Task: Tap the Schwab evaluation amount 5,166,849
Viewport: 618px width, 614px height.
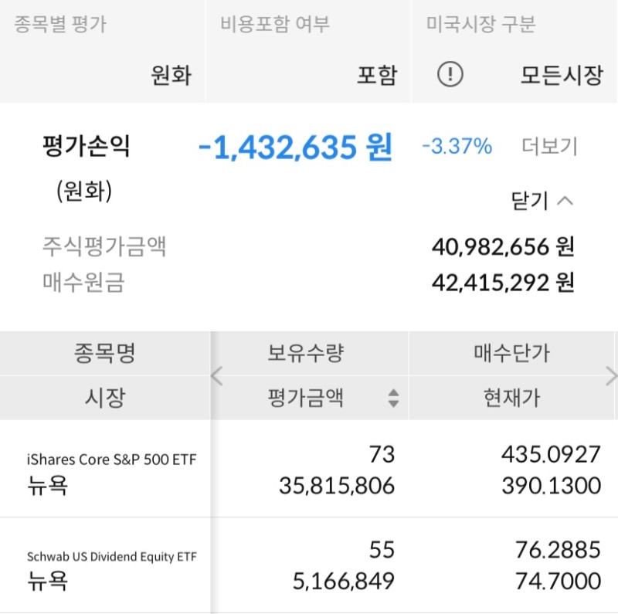Action: [343, 581]
